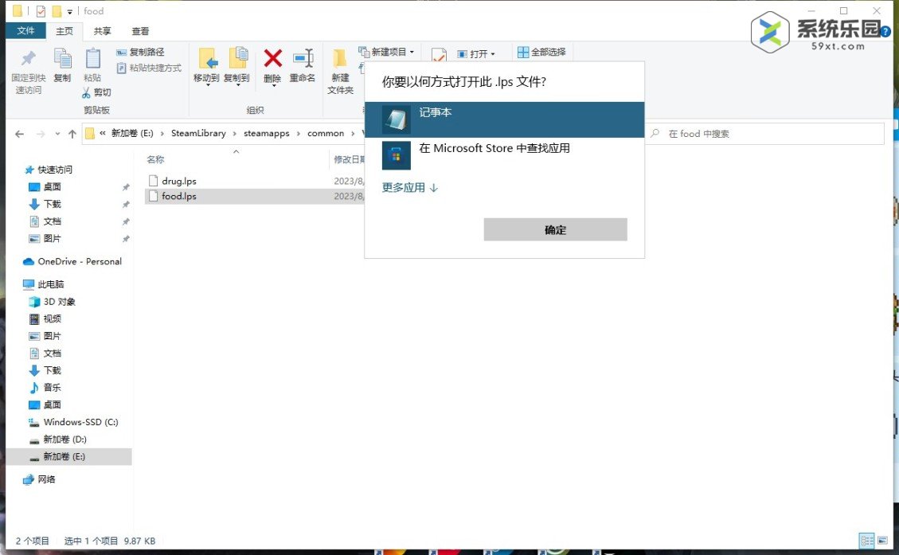Switch to large icons view in status bar
This screenshot has width=899, height=555.
pyautogui.click(x=881, y=541)
